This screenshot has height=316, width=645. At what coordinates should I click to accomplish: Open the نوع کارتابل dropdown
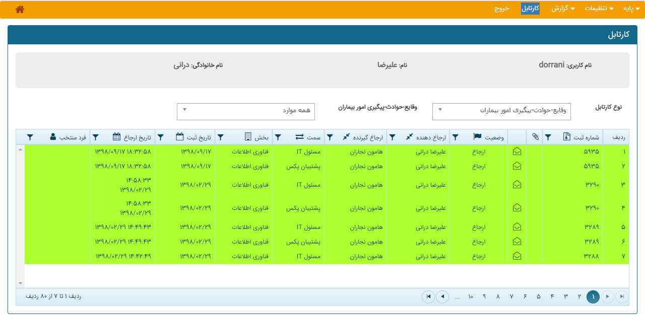pos(501,112)
